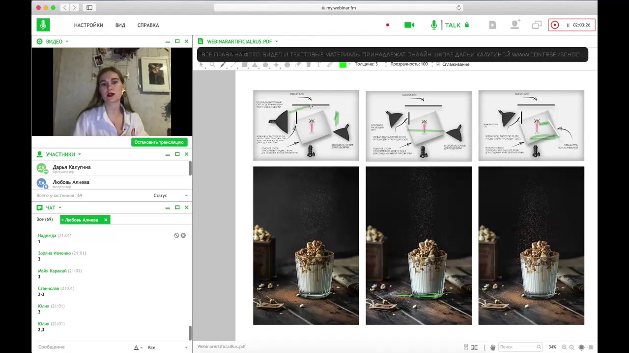
Task: Mute the green microphone
Action: click(434, 25)
